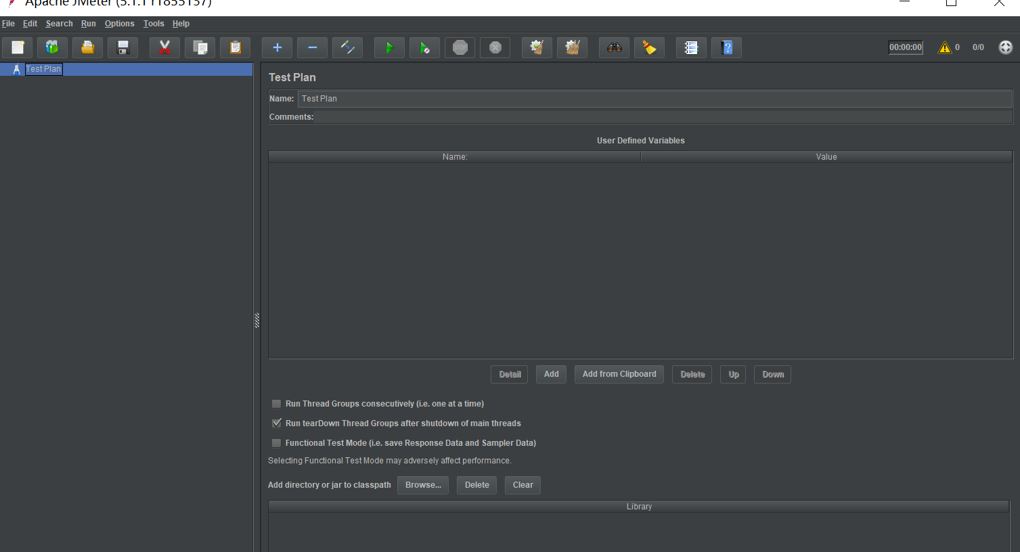Screen dimensions: 1020x552
Task: Uncheck Run tearDown Thread Groups checkbox
Action: pyautogui.click(x=276, y=423)
